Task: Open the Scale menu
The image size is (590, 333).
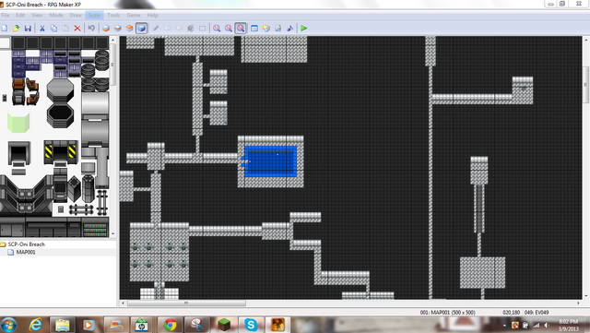Action: (94, 15)
